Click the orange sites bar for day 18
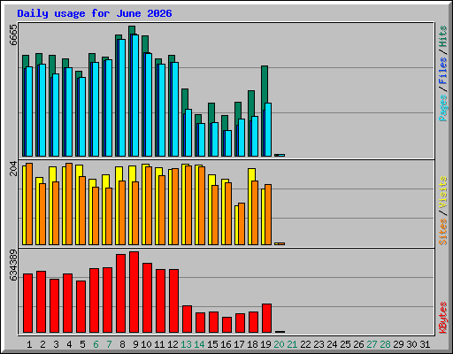The image size is (453, 354). click(255, 212)
